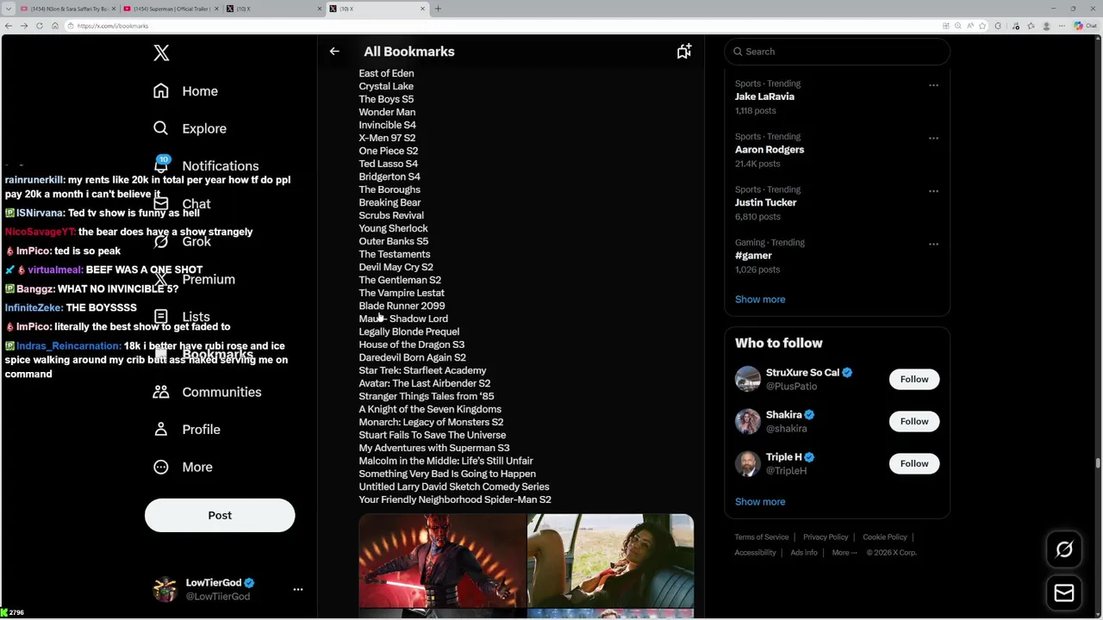Image resolution: width=1103 pixels, height=620 pixels.
Task: Click the read aloud icon in address bar
Action: point(969,26)
